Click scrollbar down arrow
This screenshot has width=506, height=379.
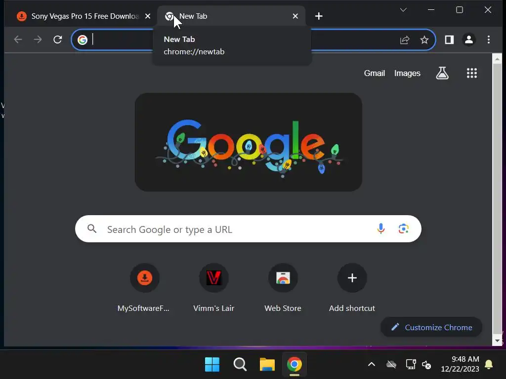(x=497, y=341)
